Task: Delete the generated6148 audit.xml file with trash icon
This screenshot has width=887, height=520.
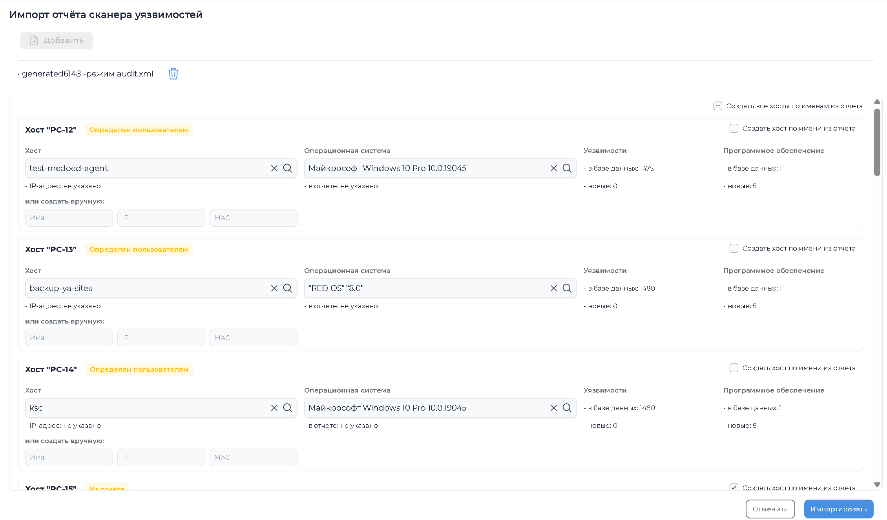Action: (x=173, y=74)
